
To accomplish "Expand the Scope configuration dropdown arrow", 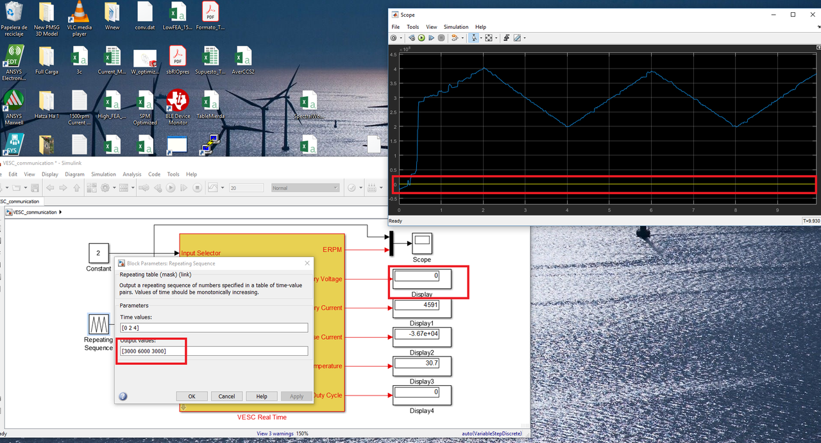I will click(401, 38).
